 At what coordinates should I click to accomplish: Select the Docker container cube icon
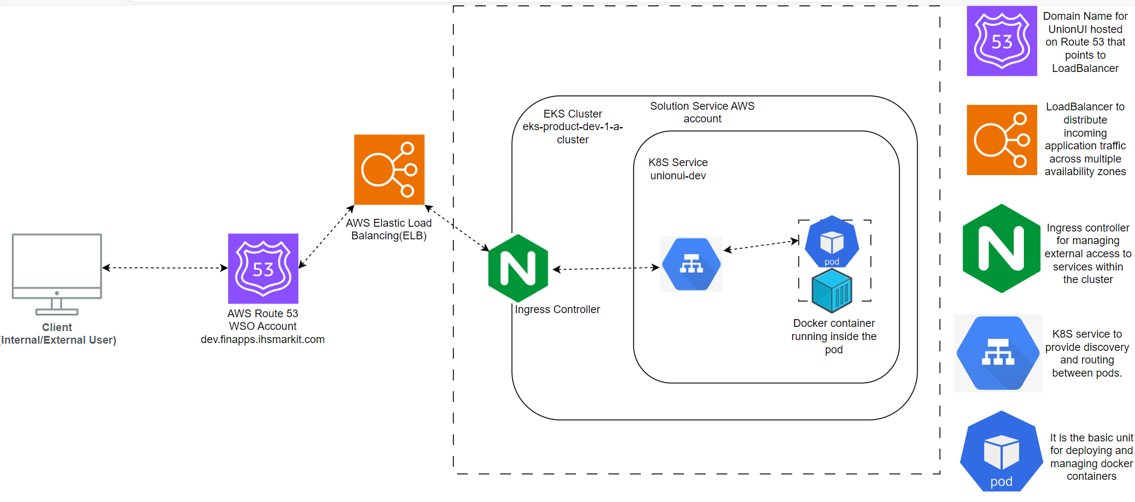(832, 291)
